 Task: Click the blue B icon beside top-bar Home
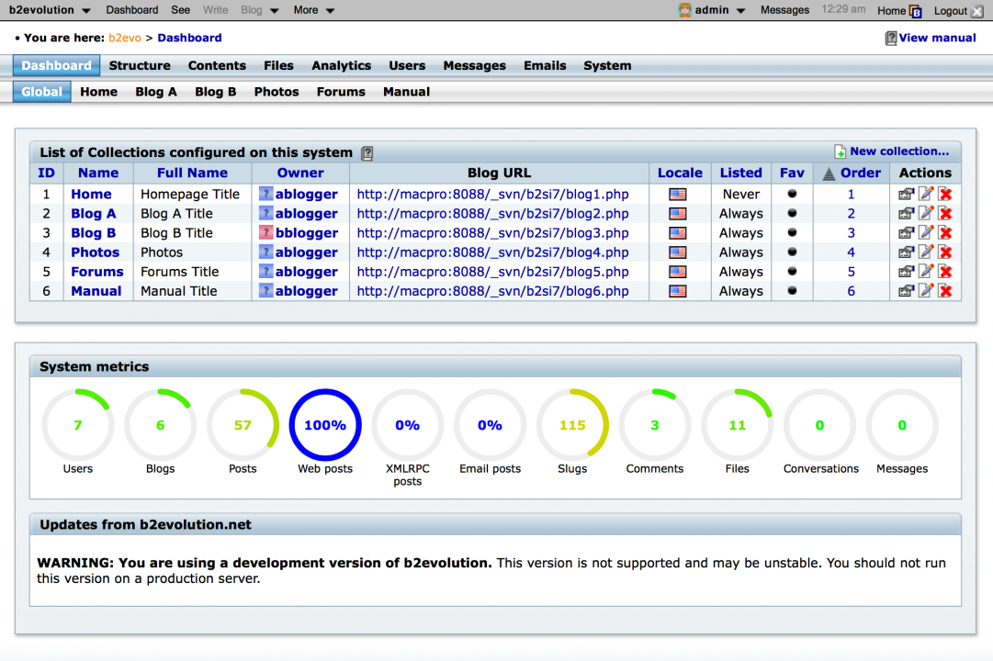point(916,11)
